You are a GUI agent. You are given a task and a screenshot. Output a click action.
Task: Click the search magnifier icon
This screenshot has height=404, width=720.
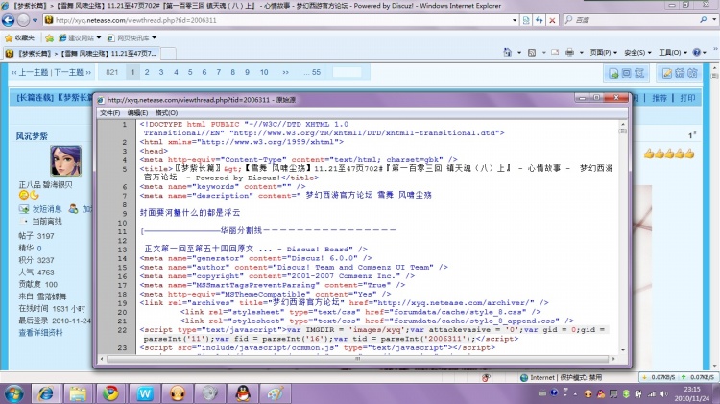tap(704, 20)
